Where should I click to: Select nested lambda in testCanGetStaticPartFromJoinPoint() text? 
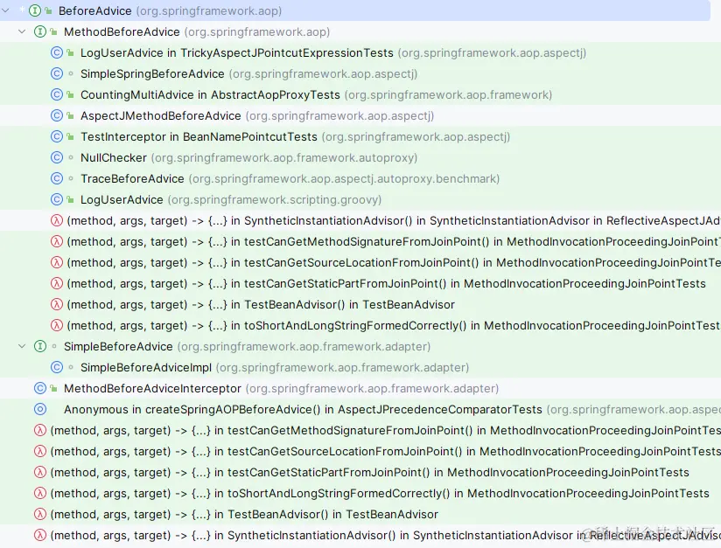coord(386,283)
